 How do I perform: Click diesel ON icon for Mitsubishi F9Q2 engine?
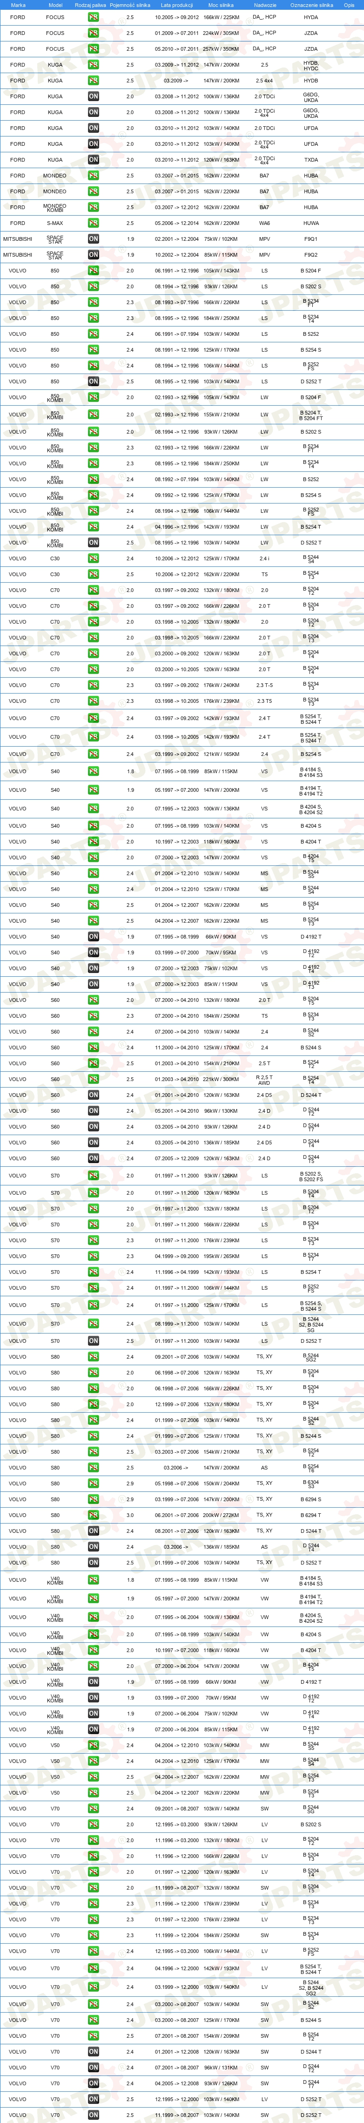[93, 255]
